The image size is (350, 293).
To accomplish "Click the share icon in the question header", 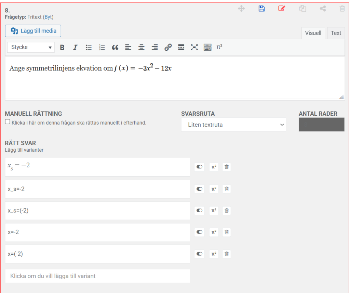I will 323,9.
